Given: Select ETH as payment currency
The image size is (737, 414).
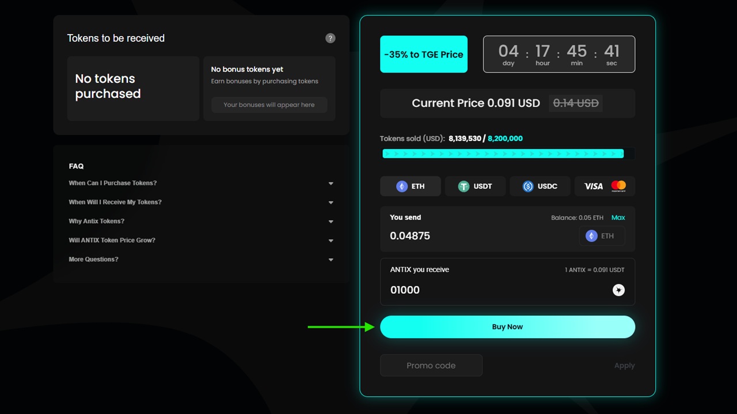Looking at the screenshot, I should [411, 186].
